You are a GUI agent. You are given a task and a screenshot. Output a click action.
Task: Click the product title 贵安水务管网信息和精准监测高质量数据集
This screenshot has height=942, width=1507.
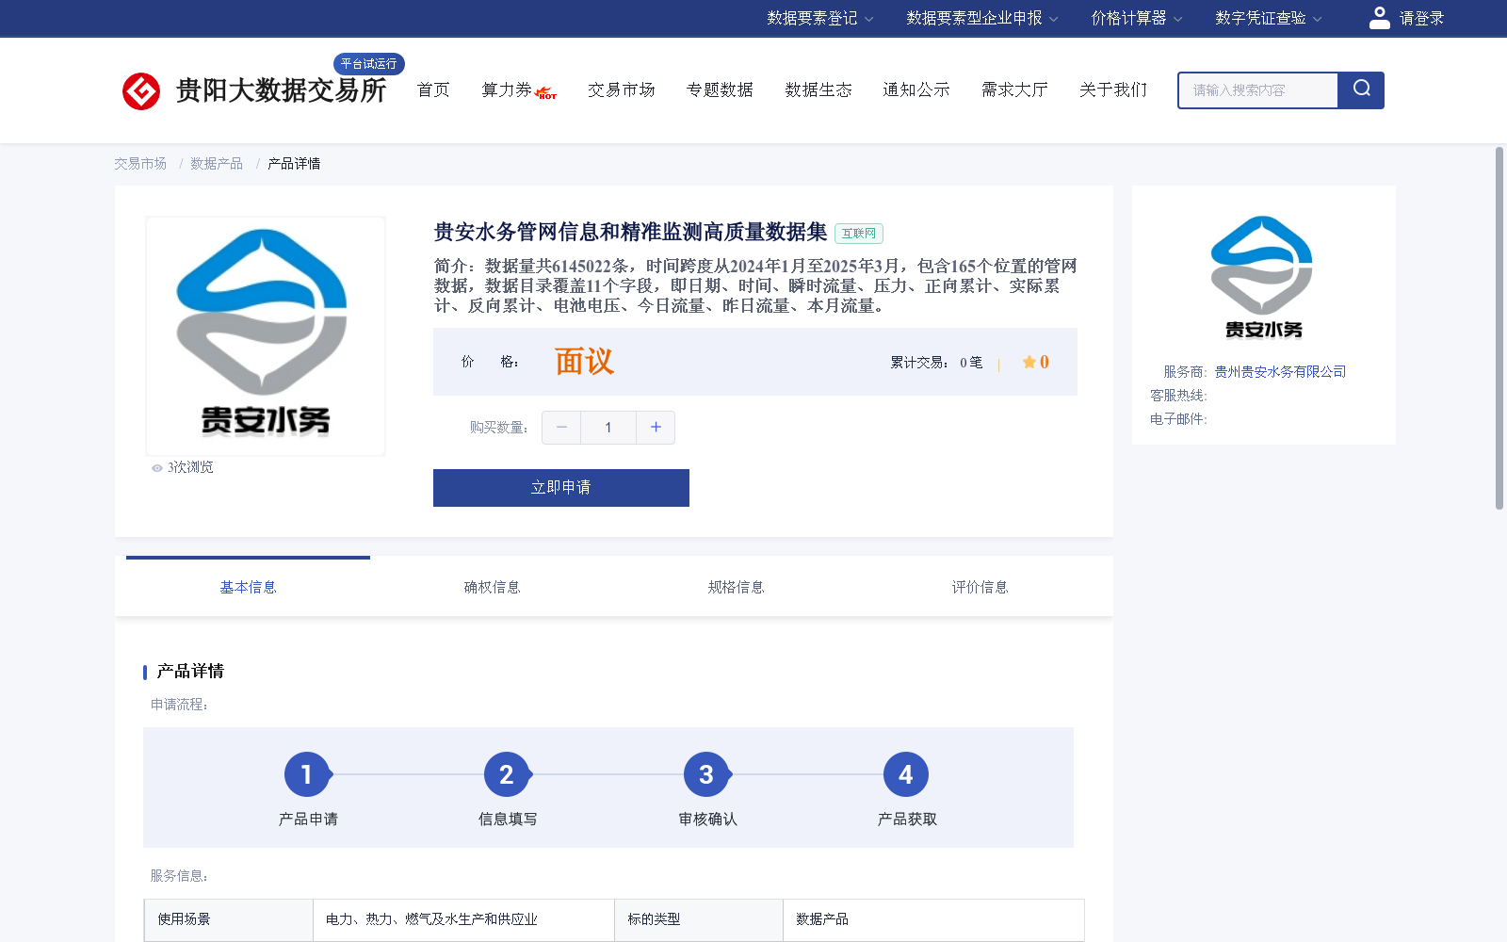(630, 232)
